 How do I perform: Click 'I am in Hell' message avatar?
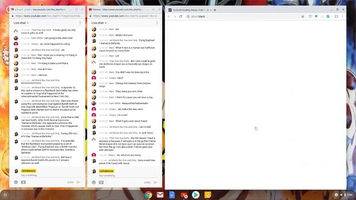[94, 127]
